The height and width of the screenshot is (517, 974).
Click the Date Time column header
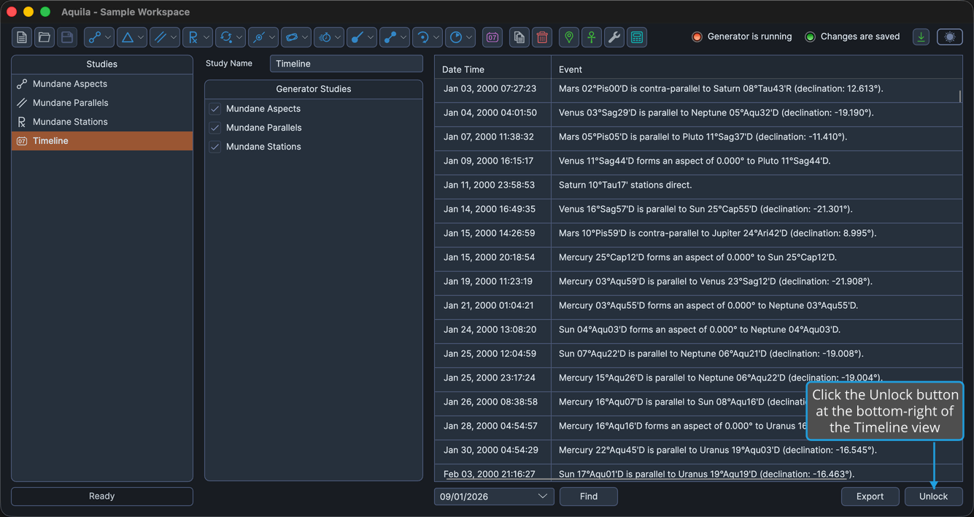click(492, 69)
